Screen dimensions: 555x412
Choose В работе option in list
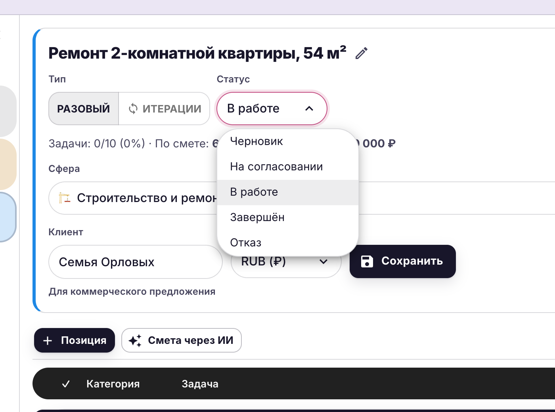point(288,192)
